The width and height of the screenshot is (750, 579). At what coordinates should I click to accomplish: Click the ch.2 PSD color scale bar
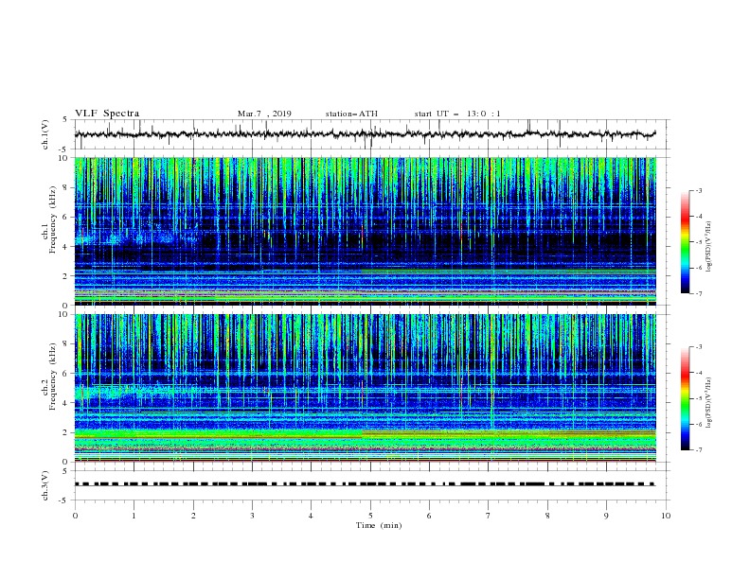pyautogui.click(x=686, y=398)
